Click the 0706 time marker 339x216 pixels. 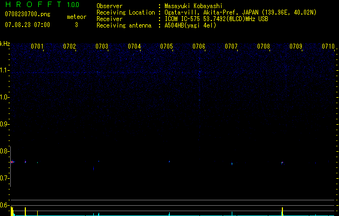point(199,46)
